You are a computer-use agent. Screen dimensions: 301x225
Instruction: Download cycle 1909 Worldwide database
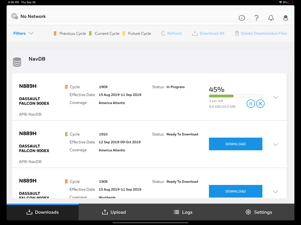(235, 191)
